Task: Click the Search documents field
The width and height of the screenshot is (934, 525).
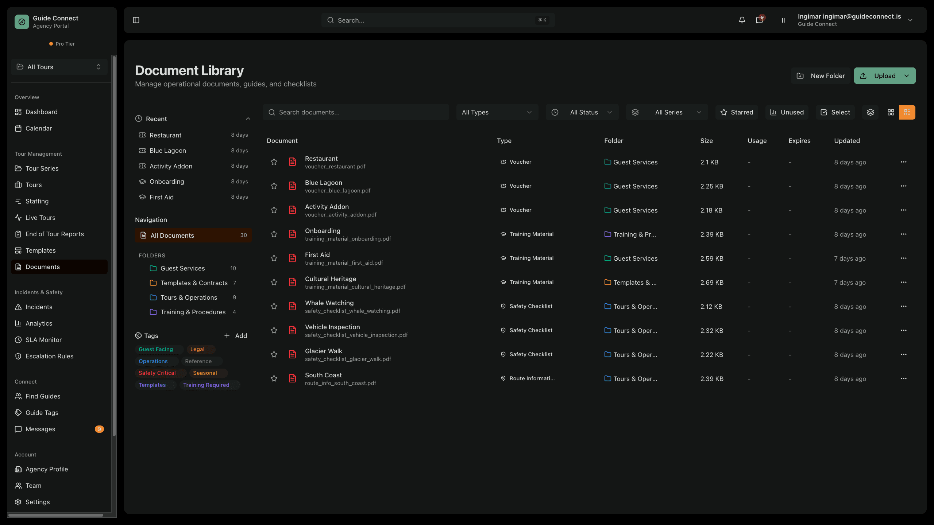Action: pyautogui.click(x=356, y=112)
